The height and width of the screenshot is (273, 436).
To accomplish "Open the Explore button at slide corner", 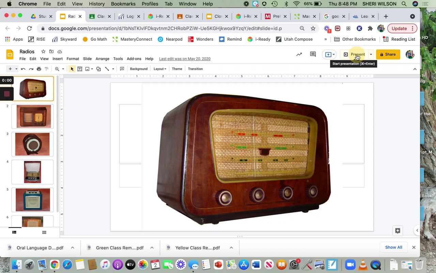I will pyautogui.click(x=398, y=231).
